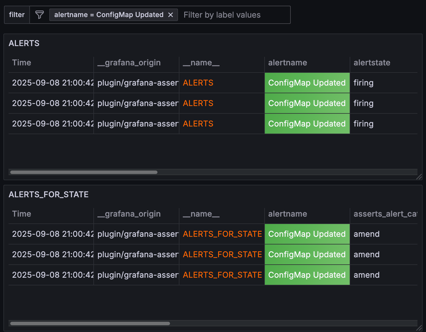This screenshot has height=332, width=426.
Task: Click the ALERTS panel title
Action: 24,43
